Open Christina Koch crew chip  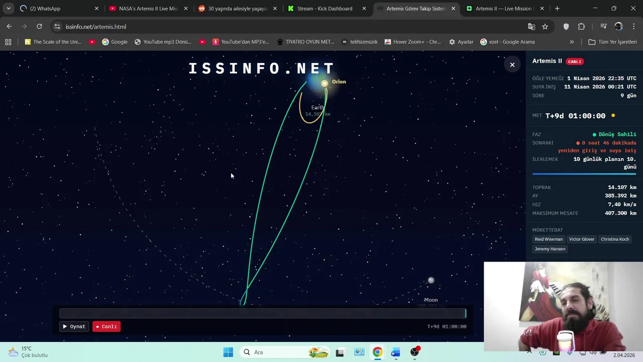(x=615, y=239)
